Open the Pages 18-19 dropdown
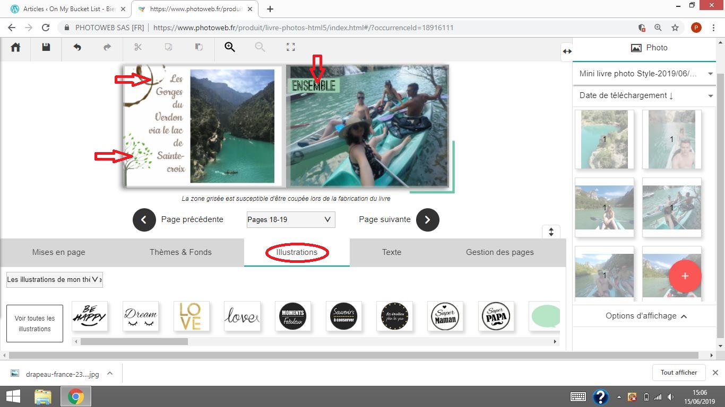 (x=291, y=219)
